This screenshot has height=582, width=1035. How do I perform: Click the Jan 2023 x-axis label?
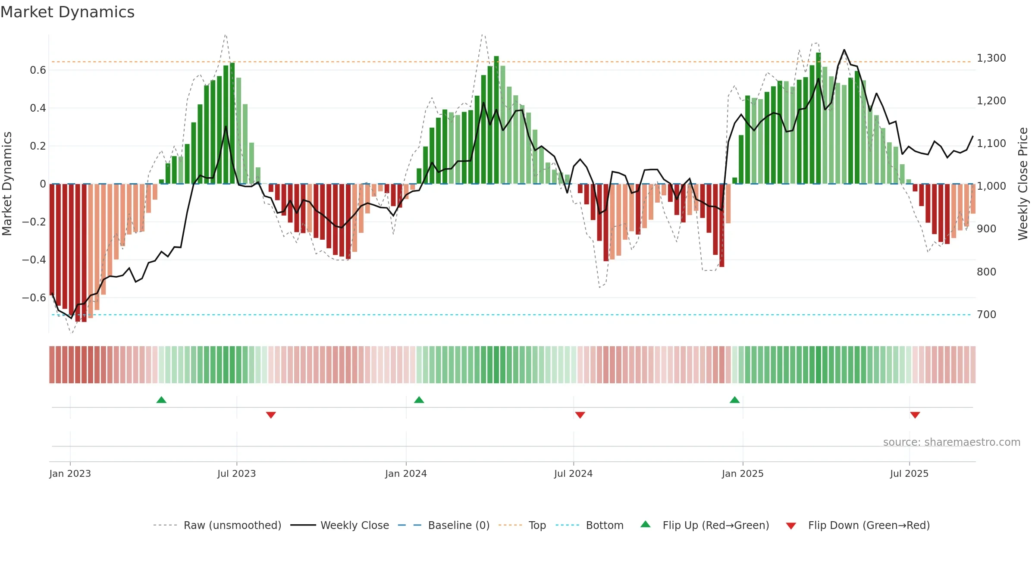point(70,473)
